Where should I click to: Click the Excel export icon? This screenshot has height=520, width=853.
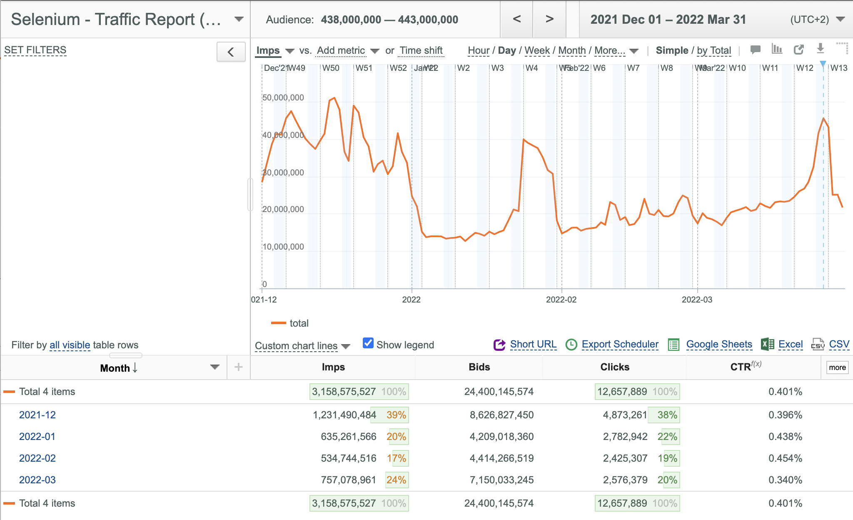pyautogui.click(x=767, y=344)
